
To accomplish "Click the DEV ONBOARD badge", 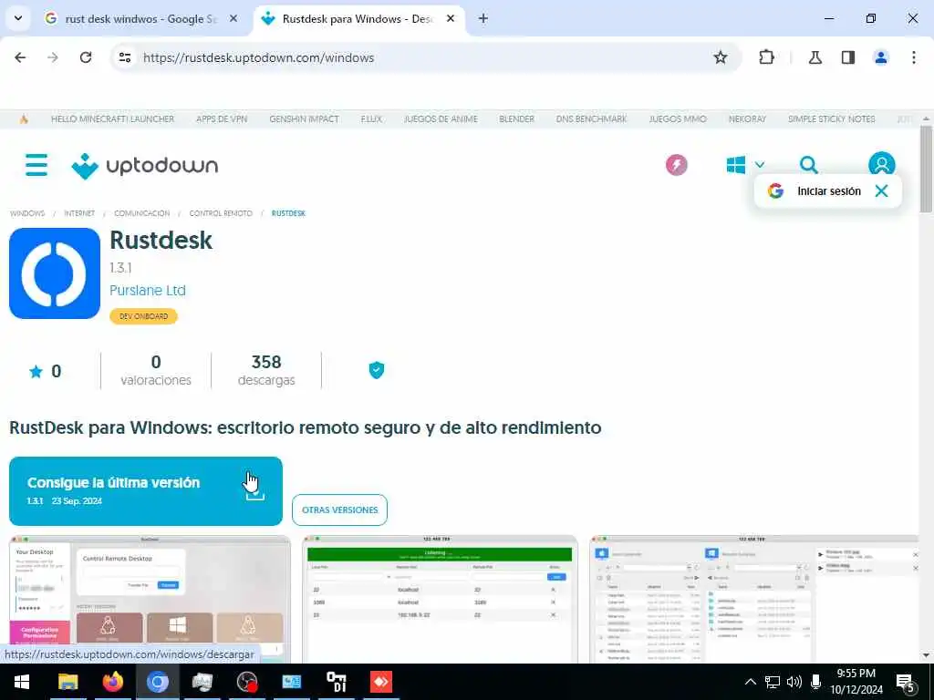I will [143, 316].
